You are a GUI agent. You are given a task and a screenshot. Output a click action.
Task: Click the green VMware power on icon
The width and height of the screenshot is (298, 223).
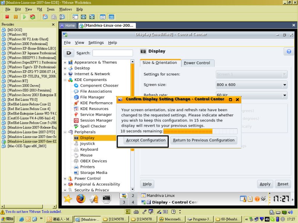pyautogui.click(x=24, y=17)
